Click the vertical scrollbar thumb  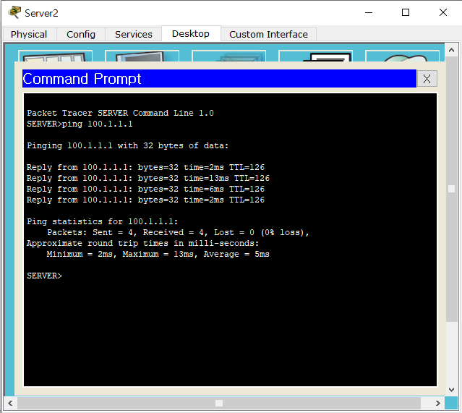click(x=451, y=189)
